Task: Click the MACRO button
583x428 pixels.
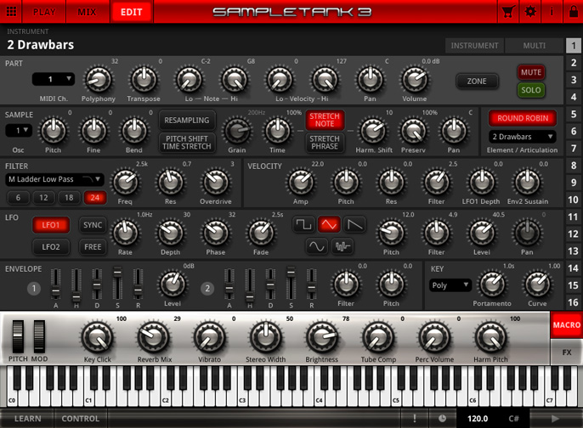Action: (566, 324)
